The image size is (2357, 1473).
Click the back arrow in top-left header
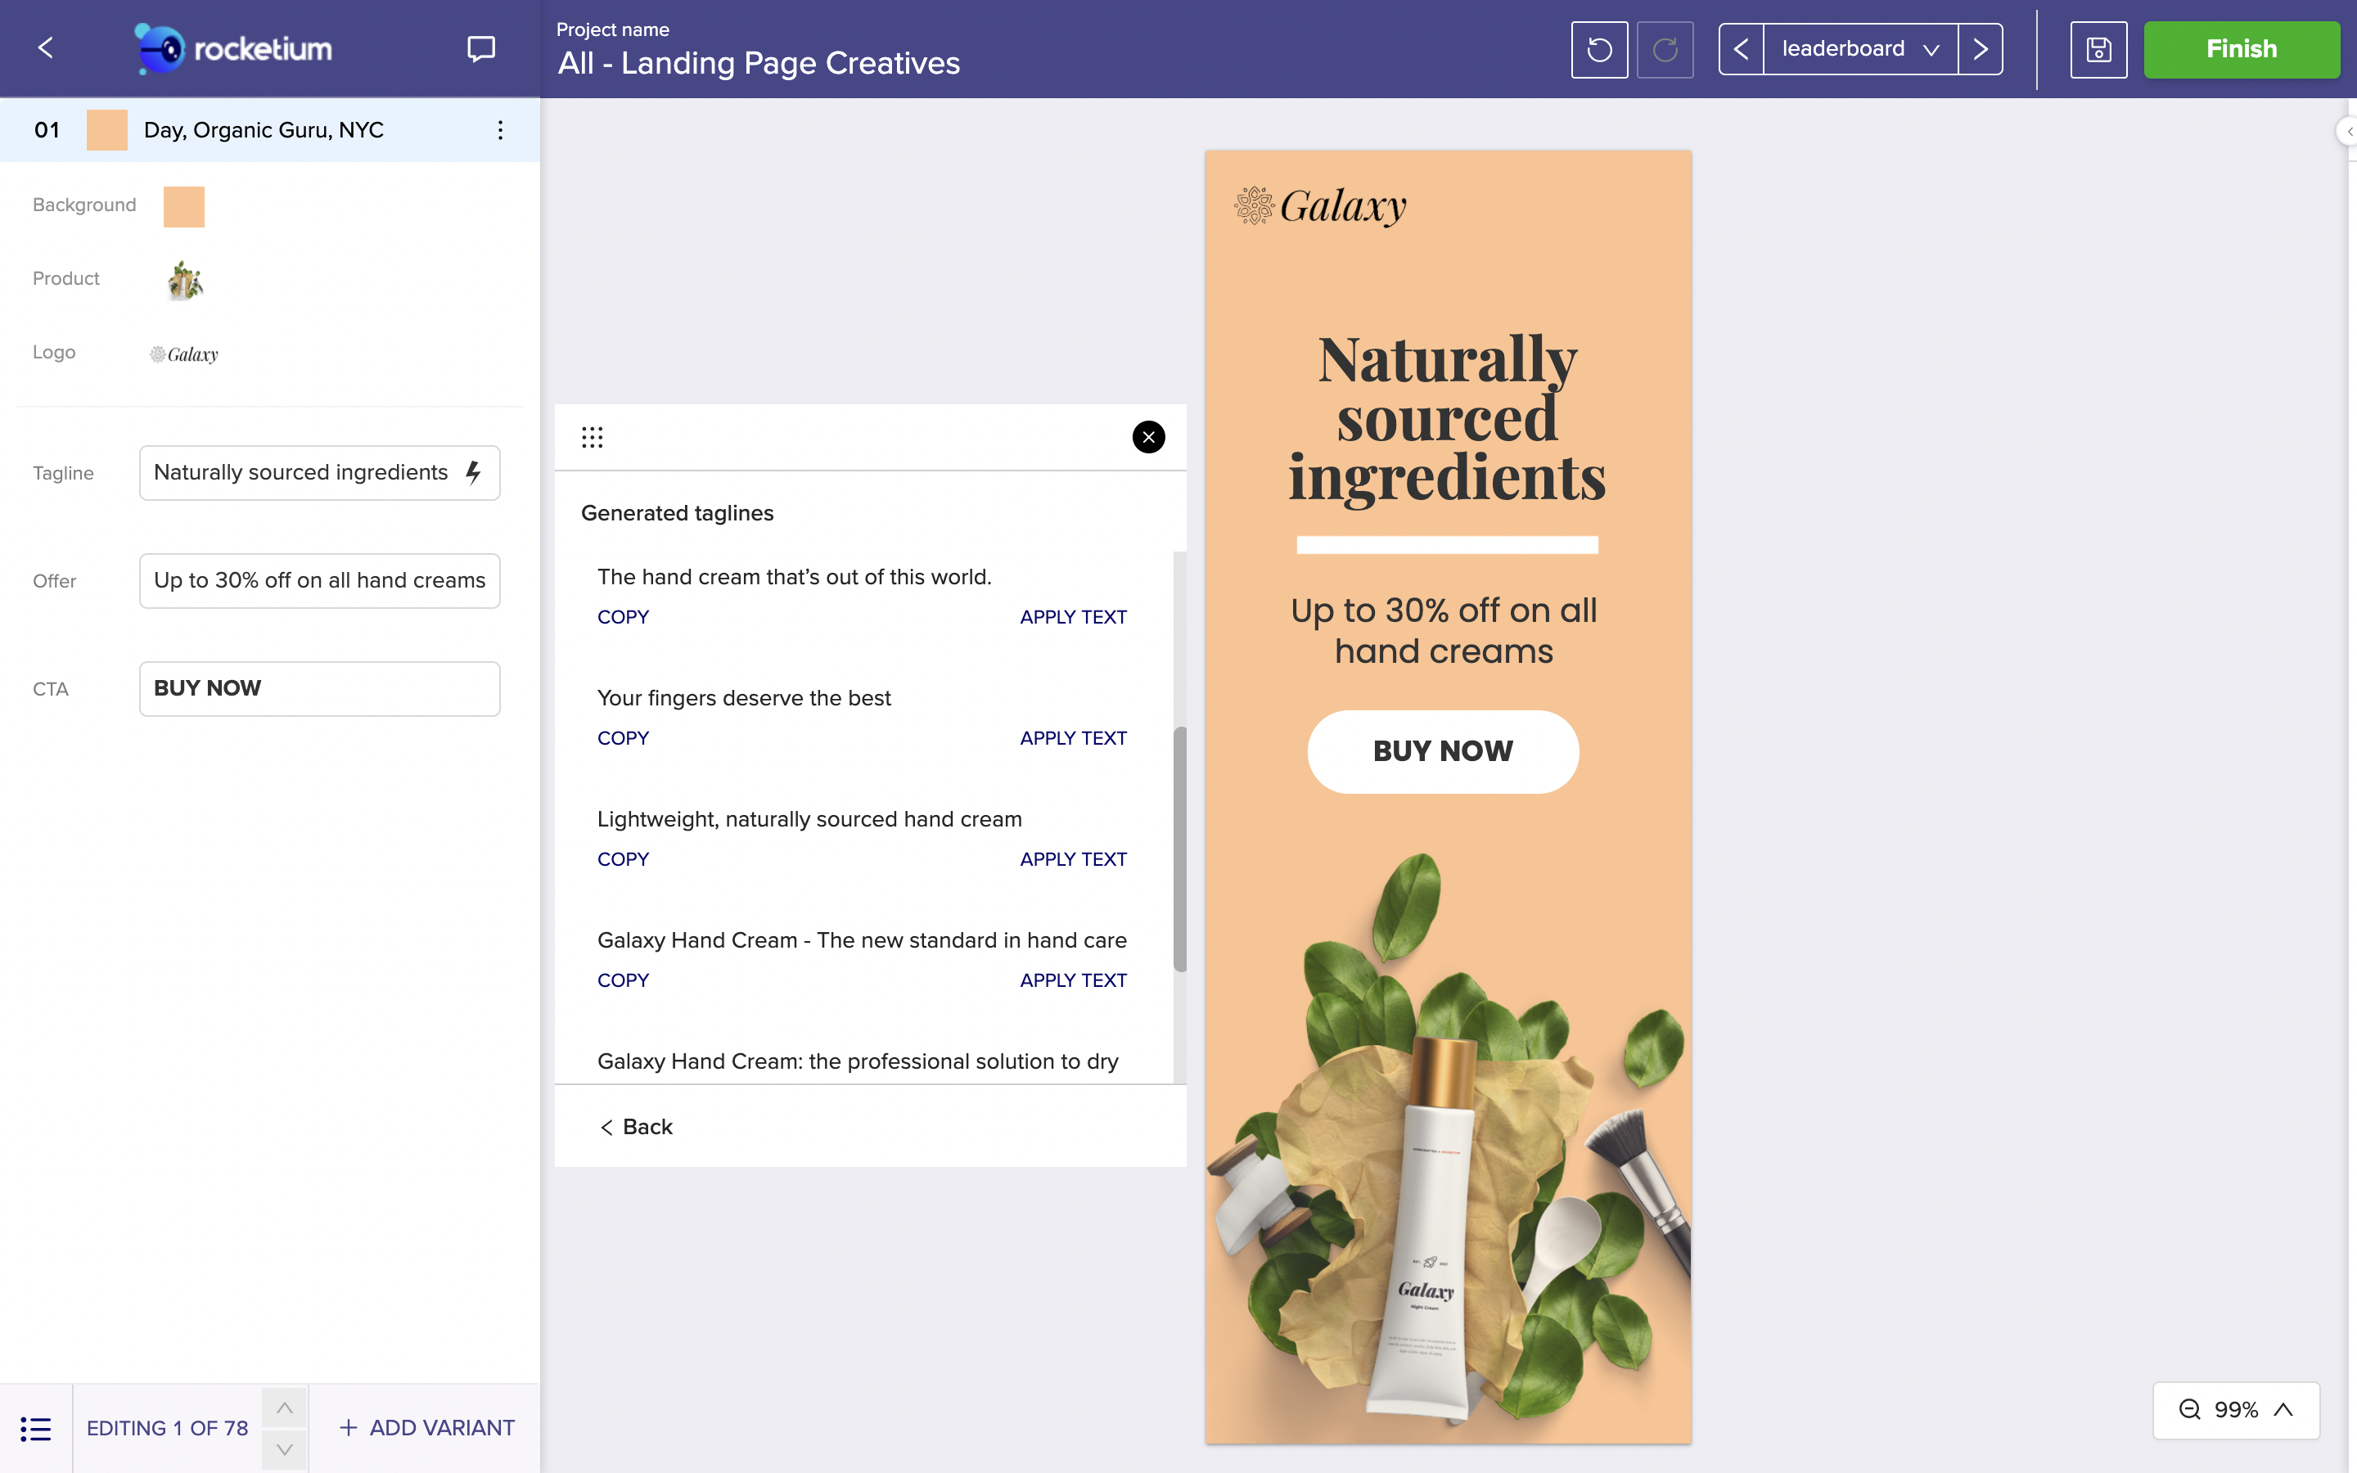45,47
